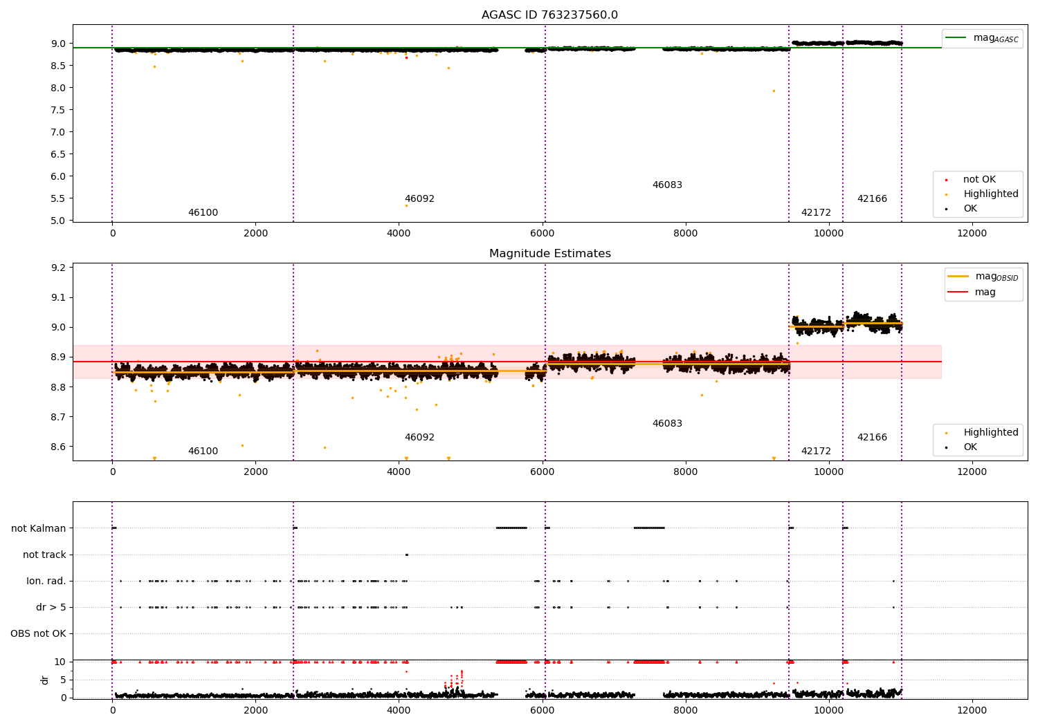The image size is (1038, 726).
Task: Click the 4000 x-axis tick in Magnitude Estimates plot
Action: [399, 472]
